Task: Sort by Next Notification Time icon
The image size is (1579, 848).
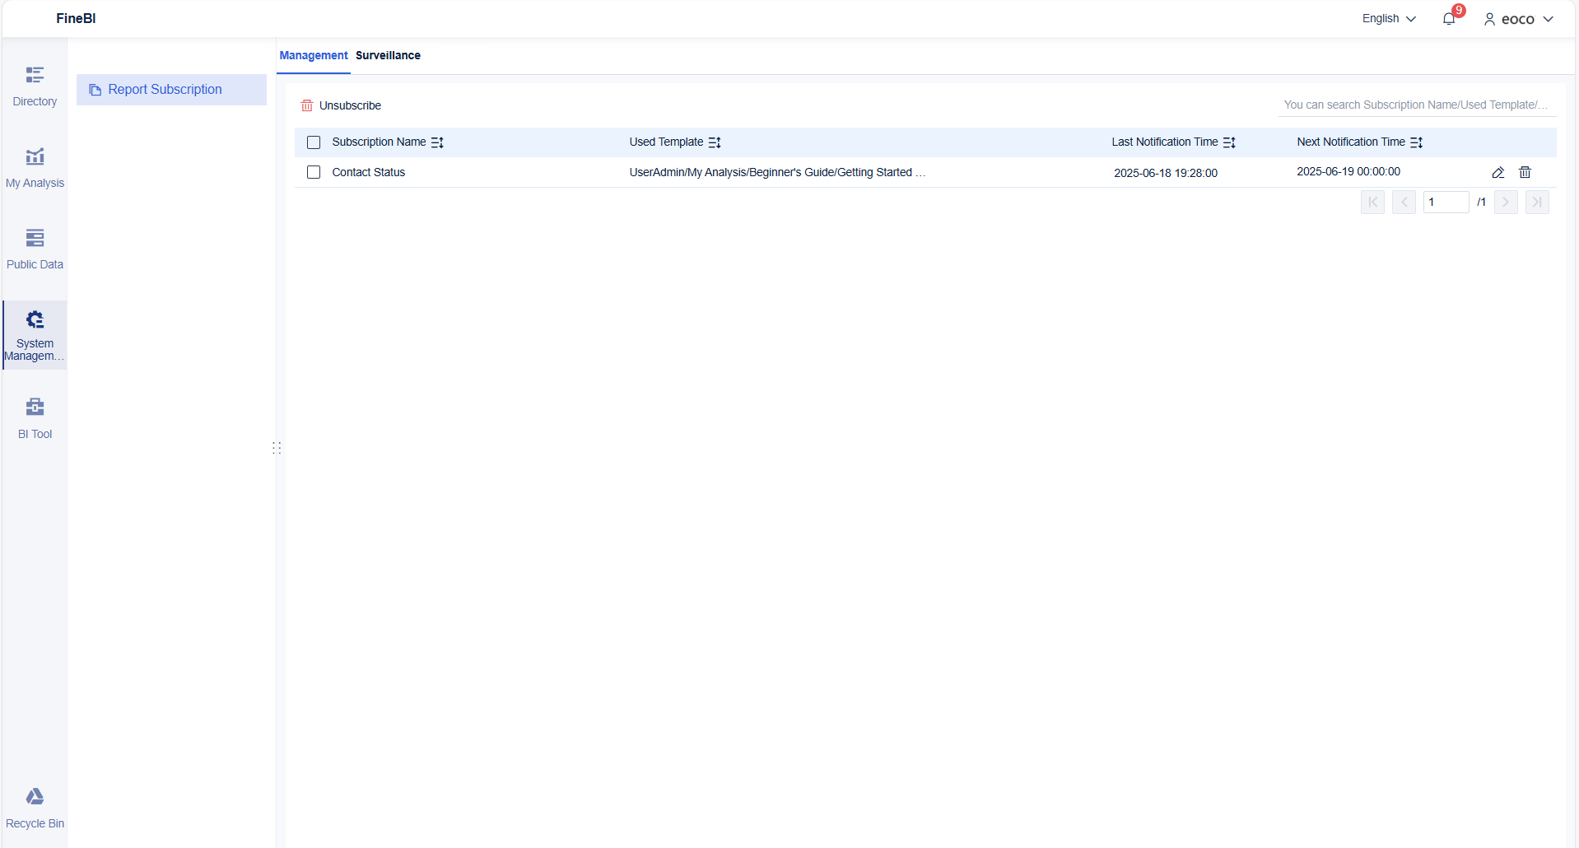Action: click(1417, 142)
